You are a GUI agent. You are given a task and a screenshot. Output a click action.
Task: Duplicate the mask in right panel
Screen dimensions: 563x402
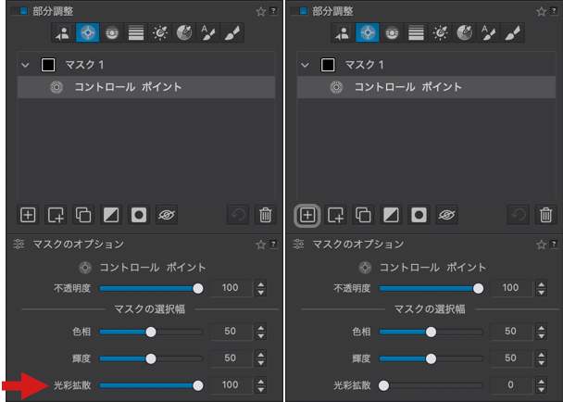(x=363, y=215)
